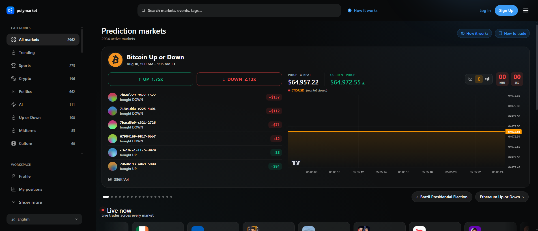Click the Midterms flame icon
538x231 pixels.
click(x=14, y=130)
